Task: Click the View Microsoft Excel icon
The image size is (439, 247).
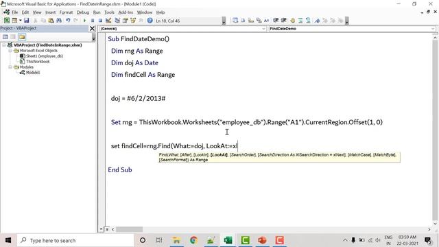Action: 6,21
